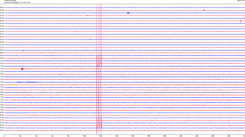This screenshot has height=137, width=245.
Task: Select the 00:30 trace time label
Action: click(x=2, y=10)
